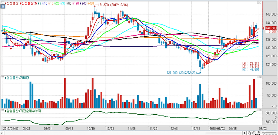This screenshot has height=135, width=278.
Task: Click the zoom in magnifier icon
Action: coord(254,133)
